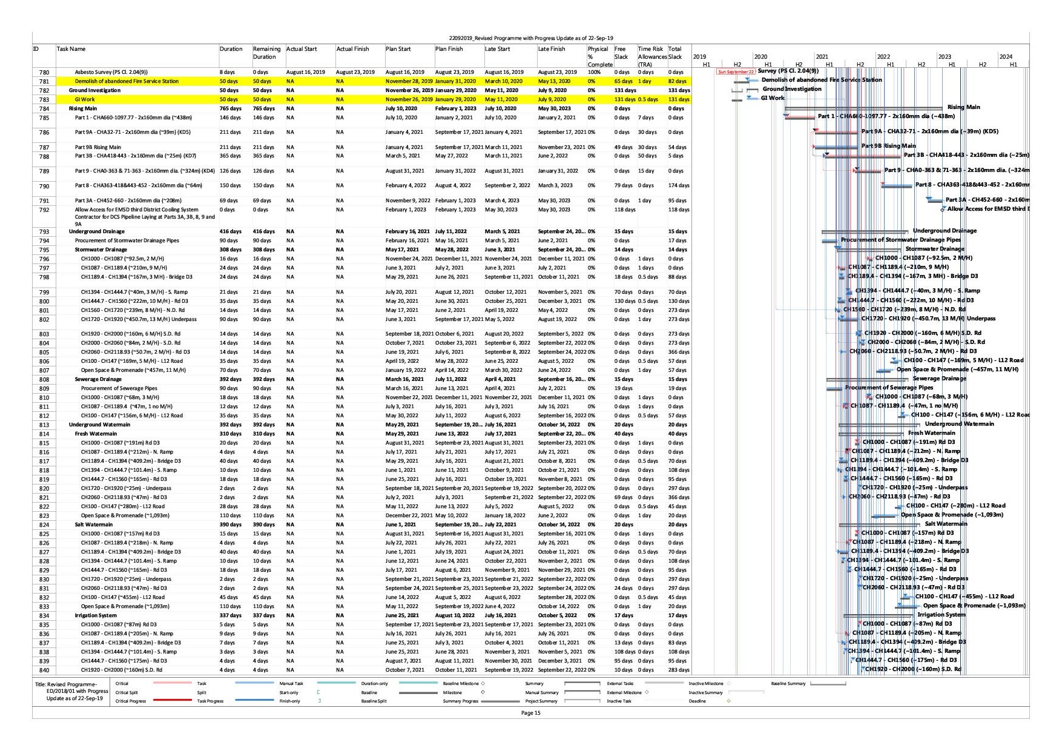Image resolution: width=1062 pixels, height=751 pixels.
Task: Select 'Asbesto Survey (PS Cl. 2.04(9))' in task table
Action: click(x=111, y=72)
